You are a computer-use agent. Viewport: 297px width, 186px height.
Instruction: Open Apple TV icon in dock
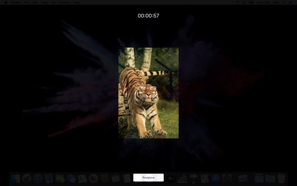pos(171,179)
